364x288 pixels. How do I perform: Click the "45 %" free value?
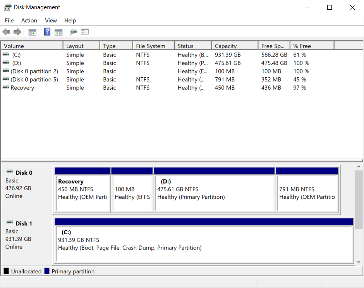(x=299, y=80)
